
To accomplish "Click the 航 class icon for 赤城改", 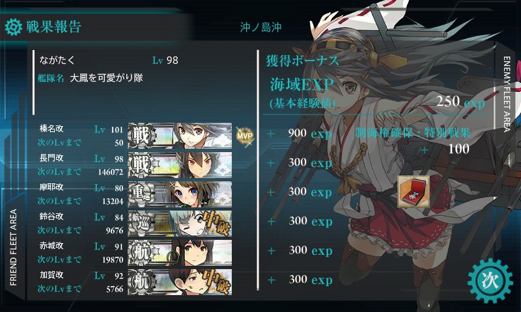I will click(x=141, y=252).
